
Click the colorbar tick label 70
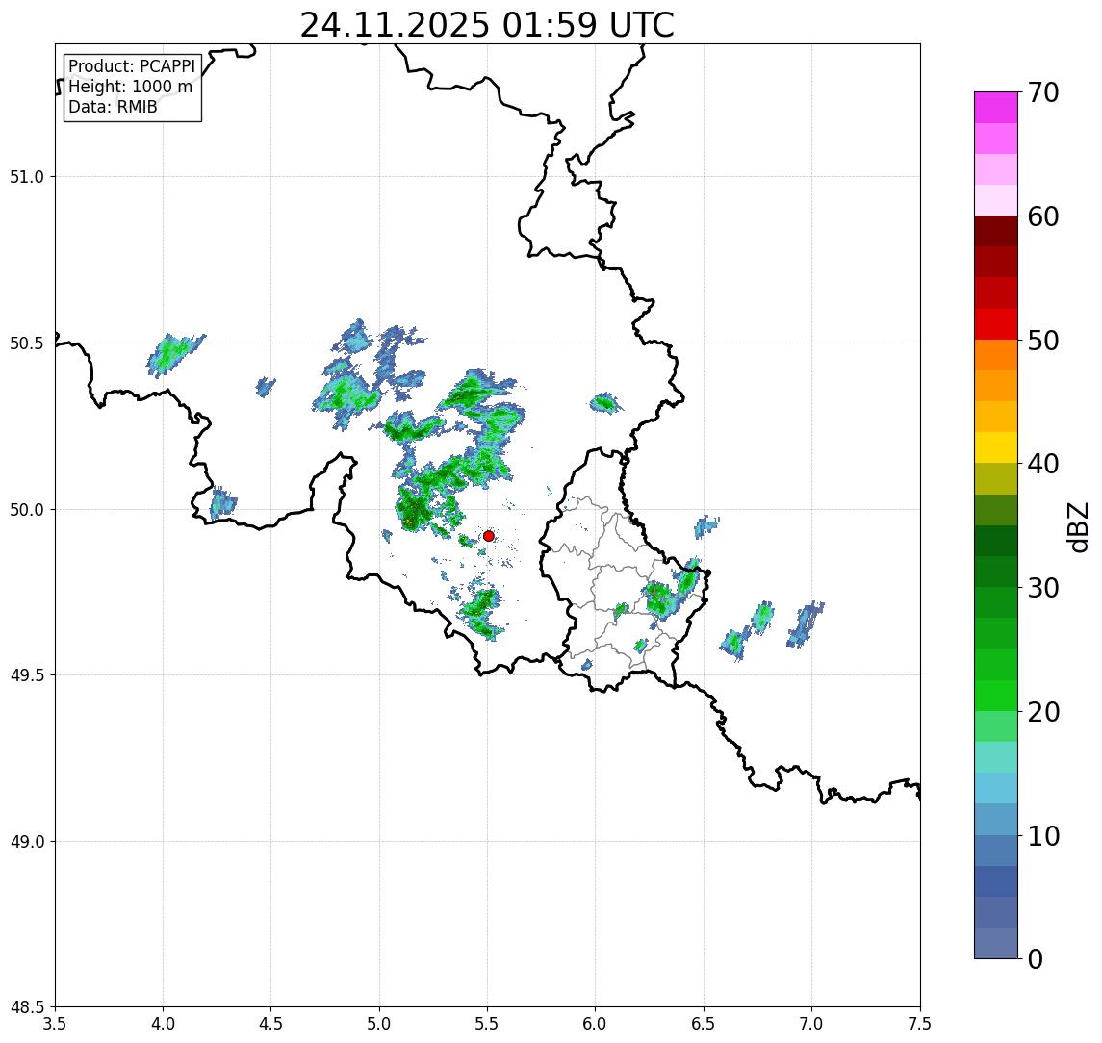coord(1043,92)
